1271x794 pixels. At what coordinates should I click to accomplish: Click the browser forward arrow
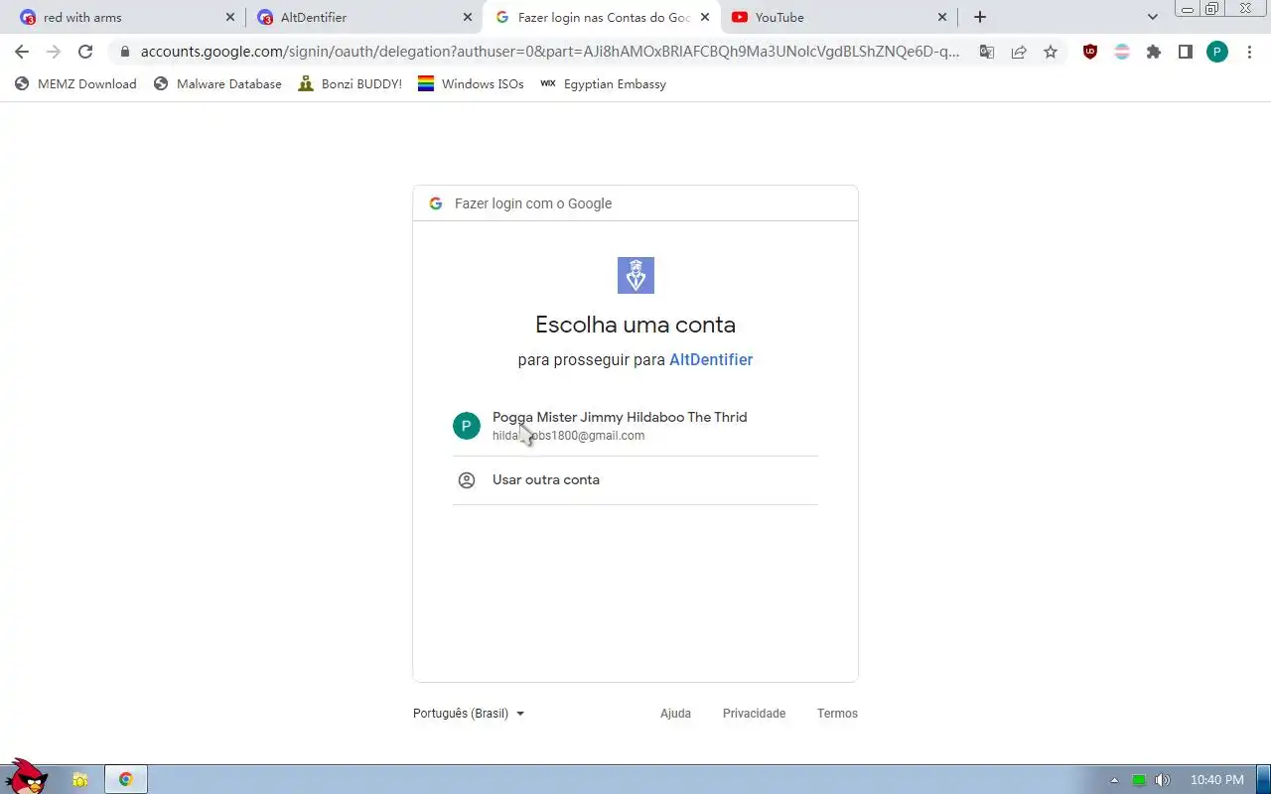tap(54, 52)
